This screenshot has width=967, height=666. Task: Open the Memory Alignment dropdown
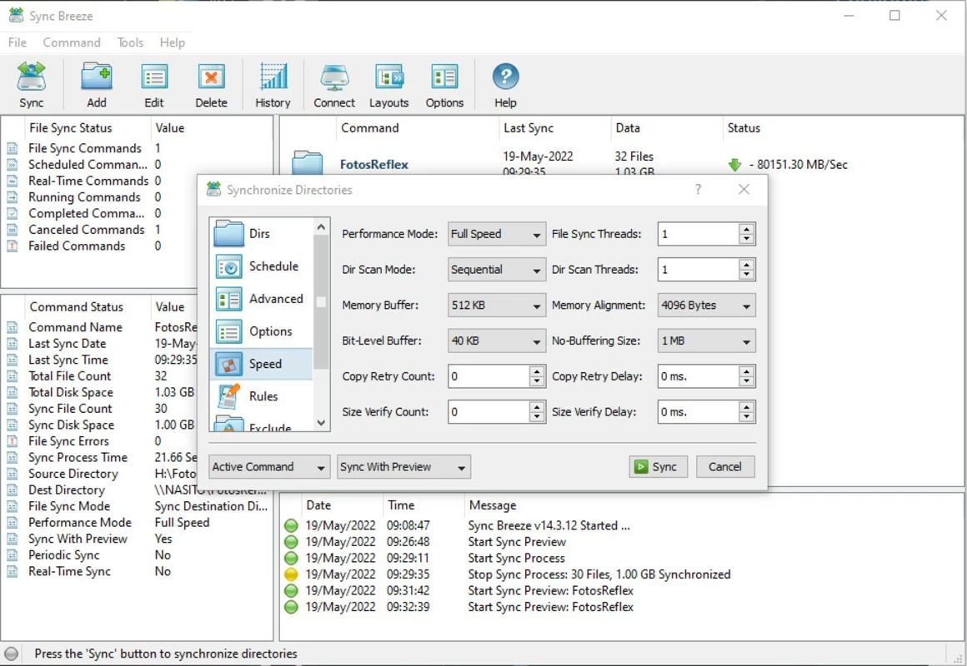pos(706,306)
